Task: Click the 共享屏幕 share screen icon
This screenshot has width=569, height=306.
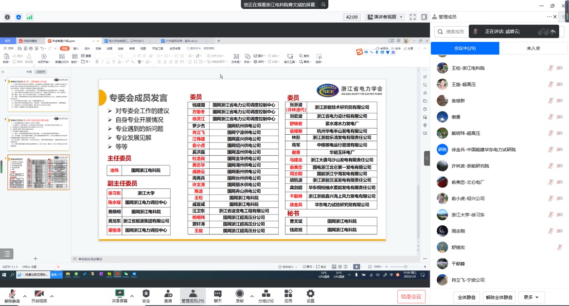Action: point(119,296)
